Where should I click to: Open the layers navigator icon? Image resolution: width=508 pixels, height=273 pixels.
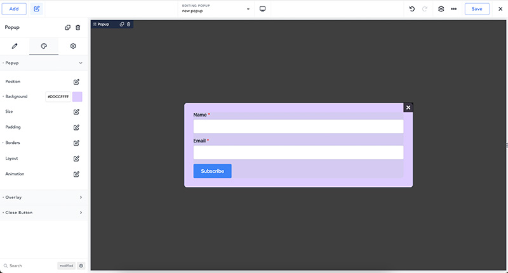point(441,9)
